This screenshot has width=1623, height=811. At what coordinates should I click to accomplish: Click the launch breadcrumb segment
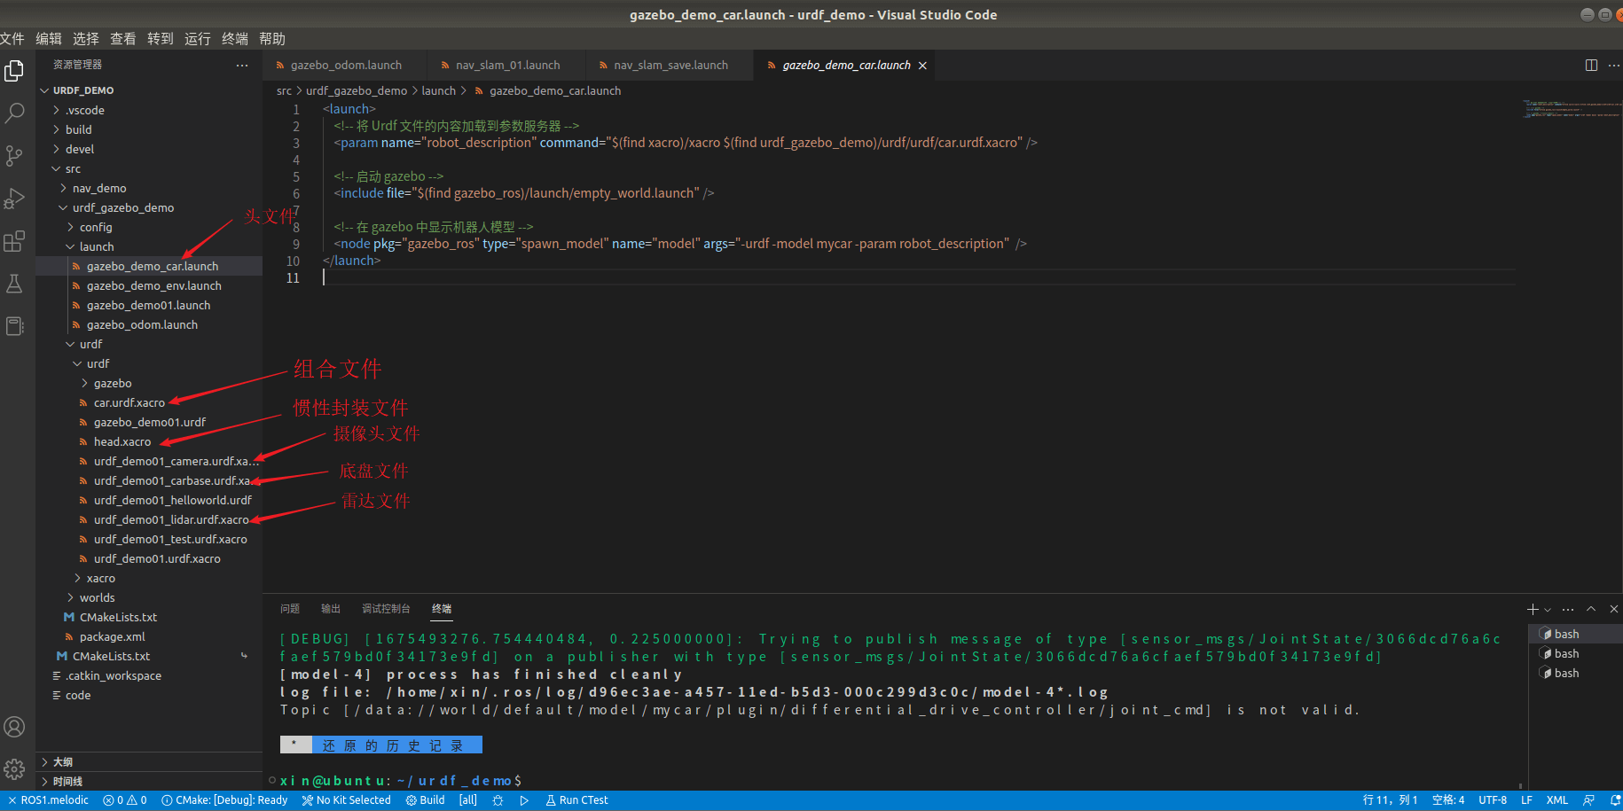[438, 91]
